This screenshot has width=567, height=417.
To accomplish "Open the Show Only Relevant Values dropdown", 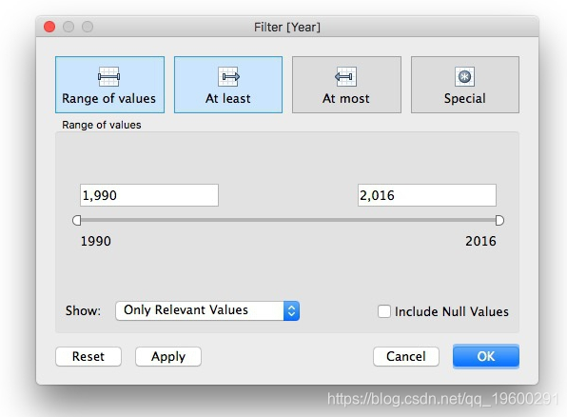I will [x=207, y=310].
